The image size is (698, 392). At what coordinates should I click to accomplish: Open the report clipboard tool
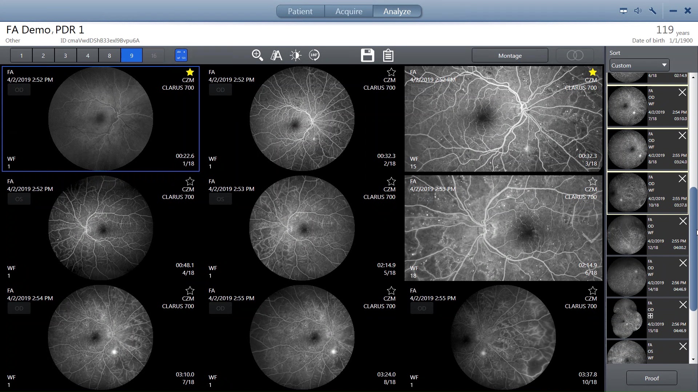(388, 55)
